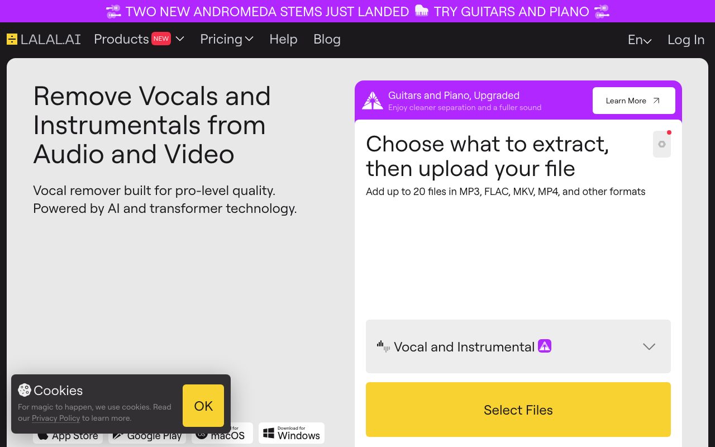Expand the Pricing dropdown
Screen dimensions: 715x447
227,39
